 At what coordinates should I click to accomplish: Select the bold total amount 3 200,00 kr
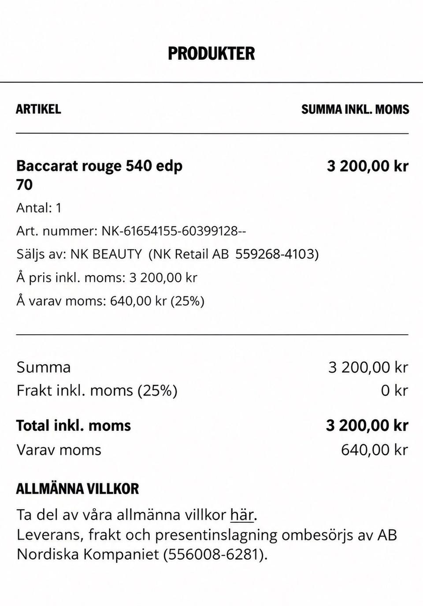[x=367, y=426]
